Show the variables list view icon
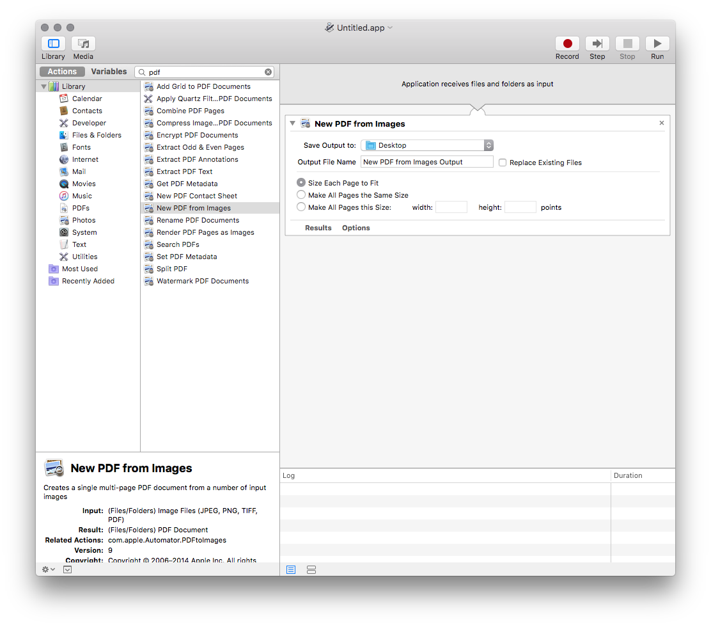This screenshot has width=711, height=627. point(311,570)
